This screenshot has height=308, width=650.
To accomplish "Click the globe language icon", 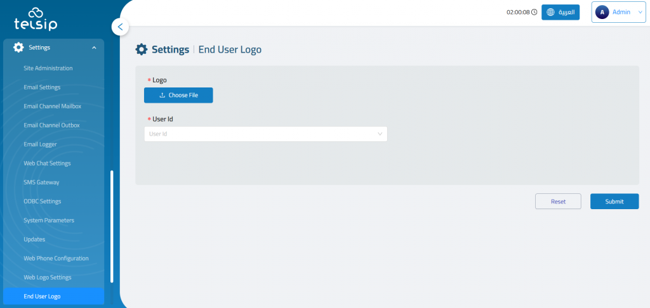I will click(551, 12).
